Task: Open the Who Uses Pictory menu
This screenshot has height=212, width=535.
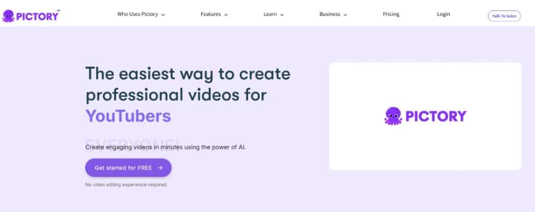Action: pos(137,15)
